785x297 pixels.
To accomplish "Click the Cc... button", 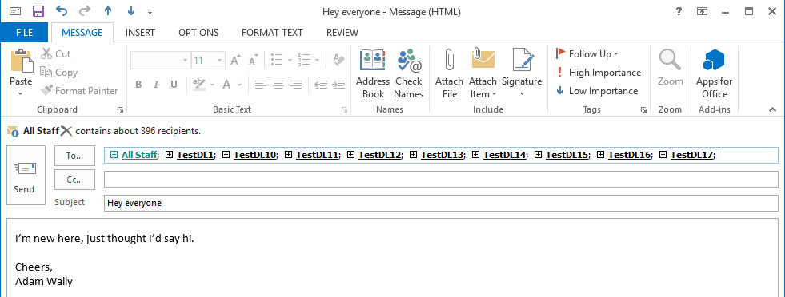I will tap(74, 180).
